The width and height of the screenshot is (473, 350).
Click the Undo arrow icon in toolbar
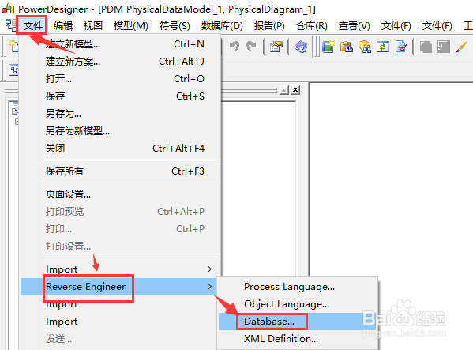click(x=235, y=47)
